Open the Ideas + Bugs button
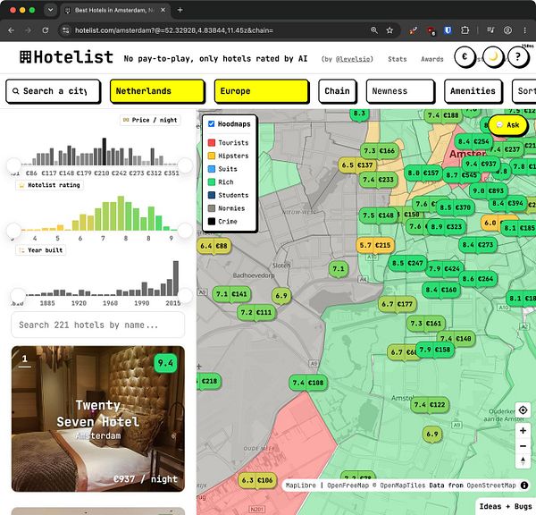The height and width of the screenshot is (515, 536). (506, 506)
